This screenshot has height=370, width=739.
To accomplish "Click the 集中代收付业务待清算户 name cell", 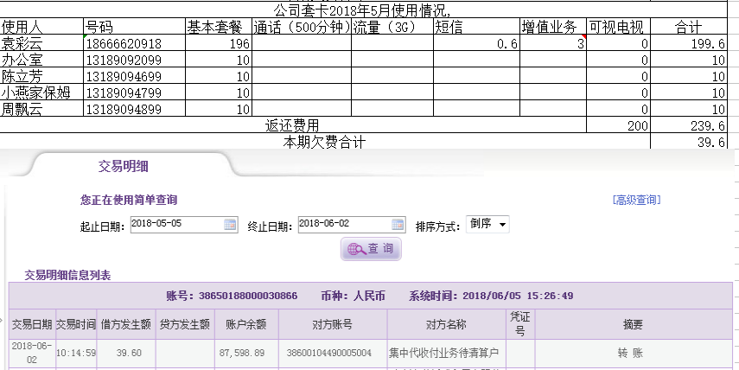I will tap(445, 353).
